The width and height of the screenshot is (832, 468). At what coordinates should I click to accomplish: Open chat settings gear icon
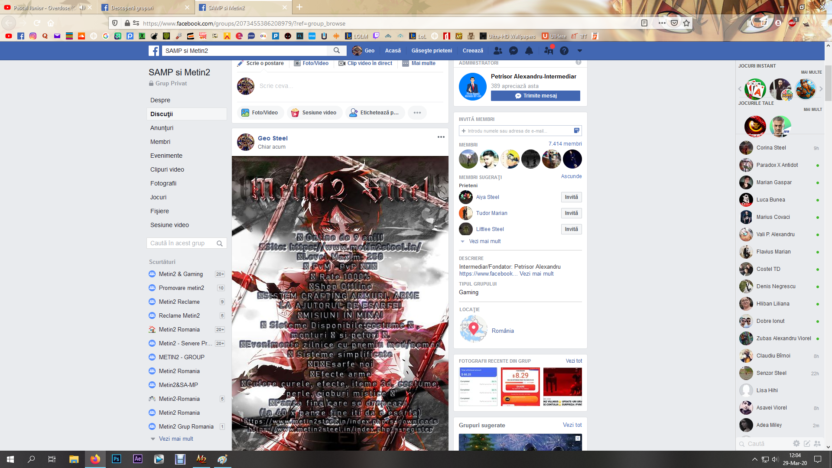(x=796, y=443)
